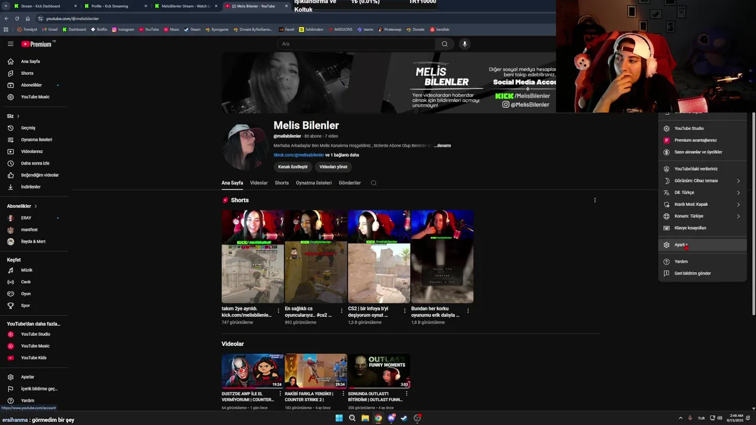Screen dimensions: 756x425
Task: Switch to channel Oynatma listeleri tab
Action: click(x=314, y=183)
